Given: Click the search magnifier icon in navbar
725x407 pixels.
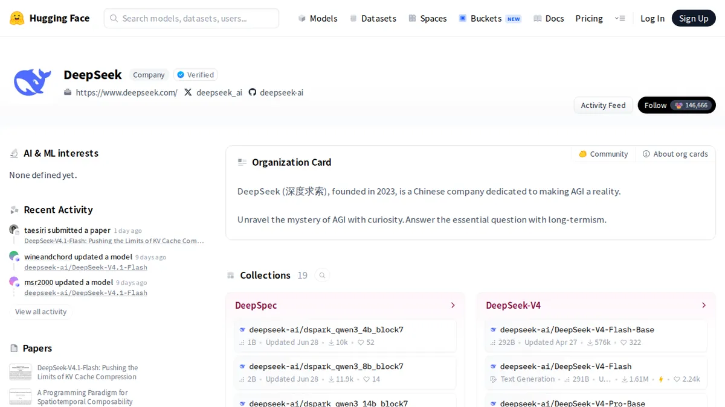Looking at the screenshot, I should point(114,18).
